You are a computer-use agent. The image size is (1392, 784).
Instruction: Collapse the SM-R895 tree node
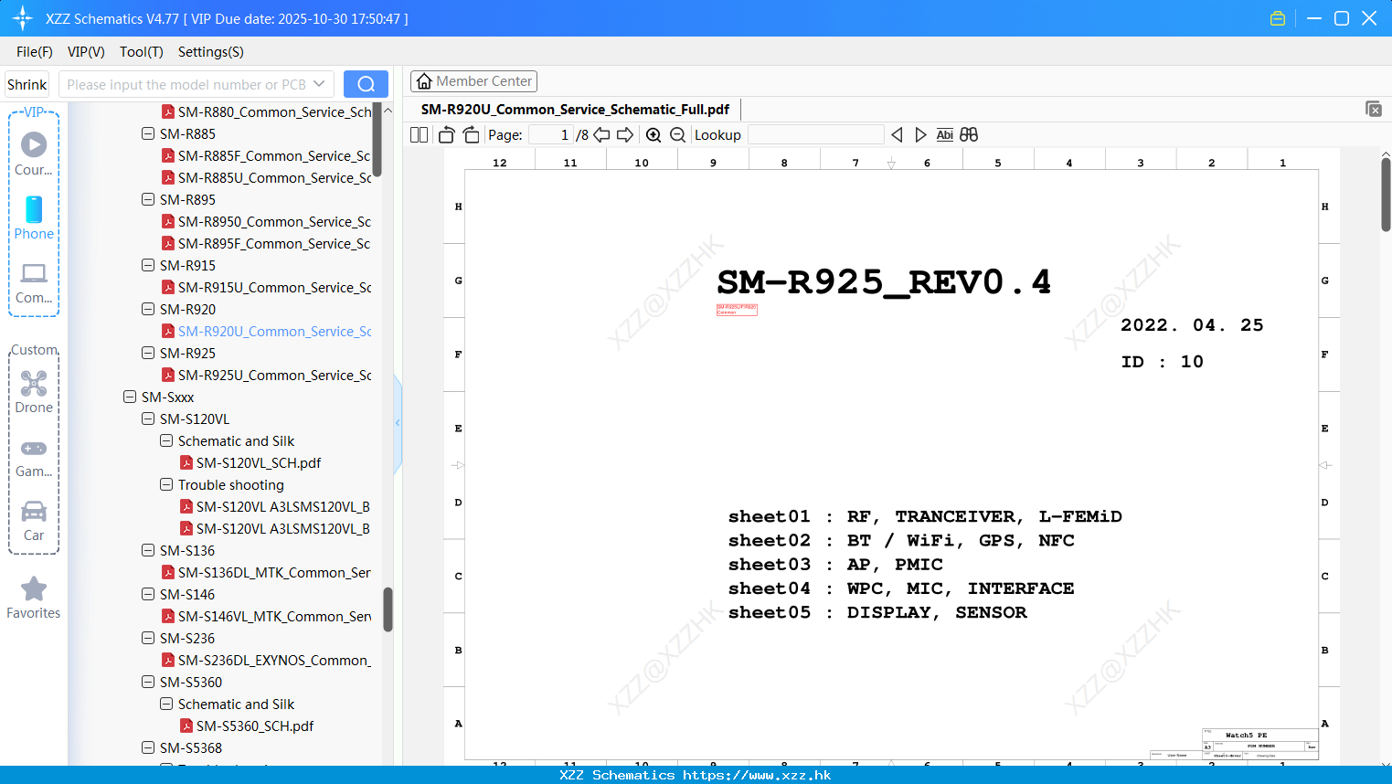148,200
